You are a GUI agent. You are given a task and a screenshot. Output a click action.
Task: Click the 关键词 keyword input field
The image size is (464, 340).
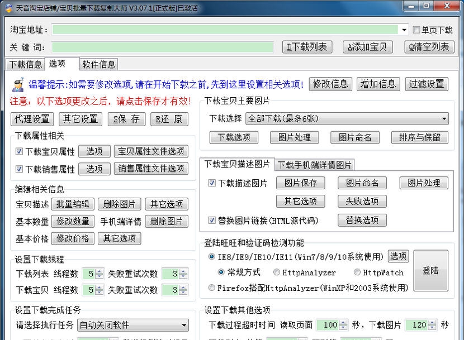point(162,47)
